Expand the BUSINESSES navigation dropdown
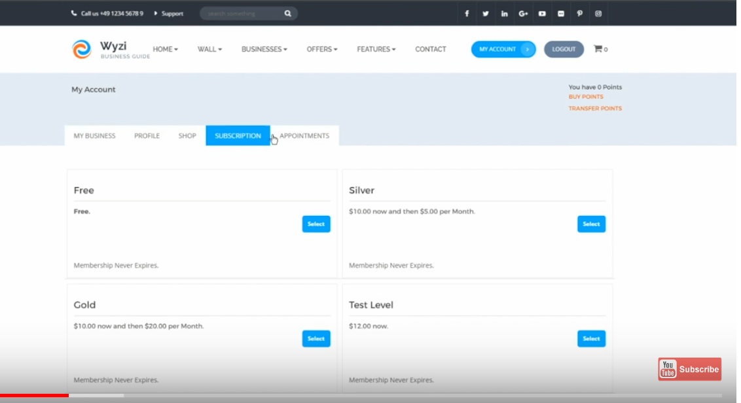 pyautogui.click(x=264, y=49)
